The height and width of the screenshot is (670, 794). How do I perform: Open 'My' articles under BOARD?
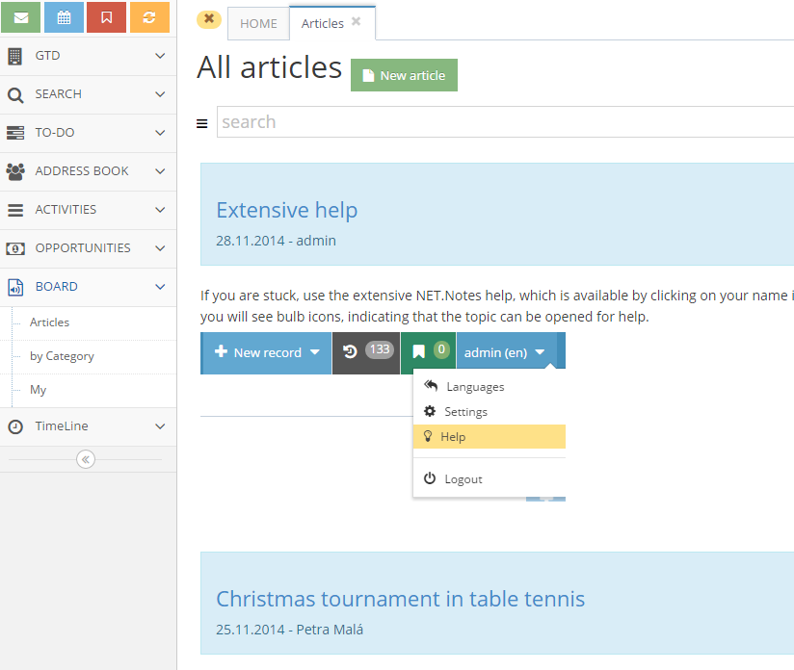tap(38, 390)
